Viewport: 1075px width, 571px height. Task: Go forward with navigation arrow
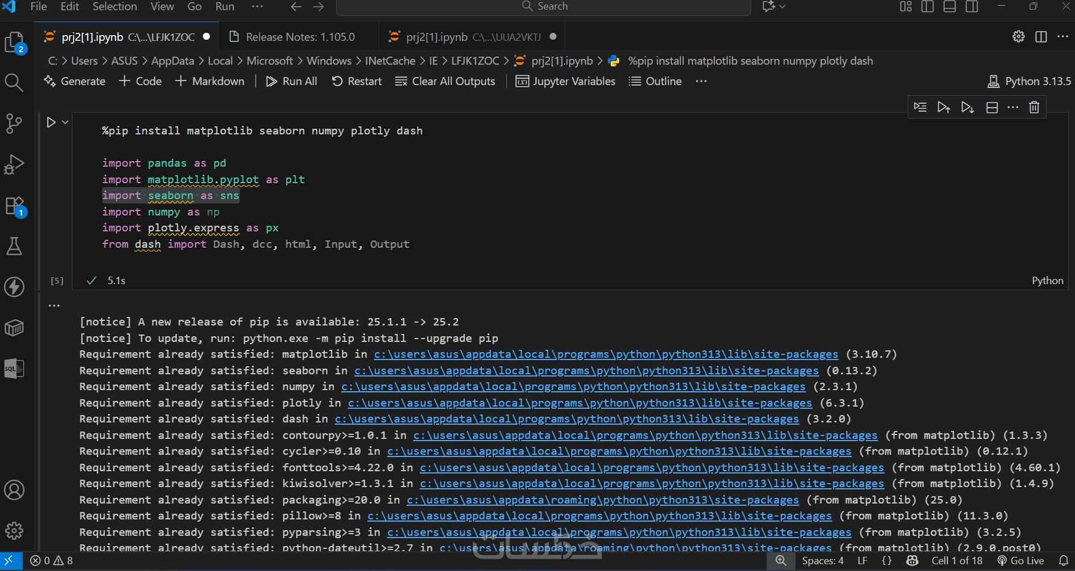[319, 6]
